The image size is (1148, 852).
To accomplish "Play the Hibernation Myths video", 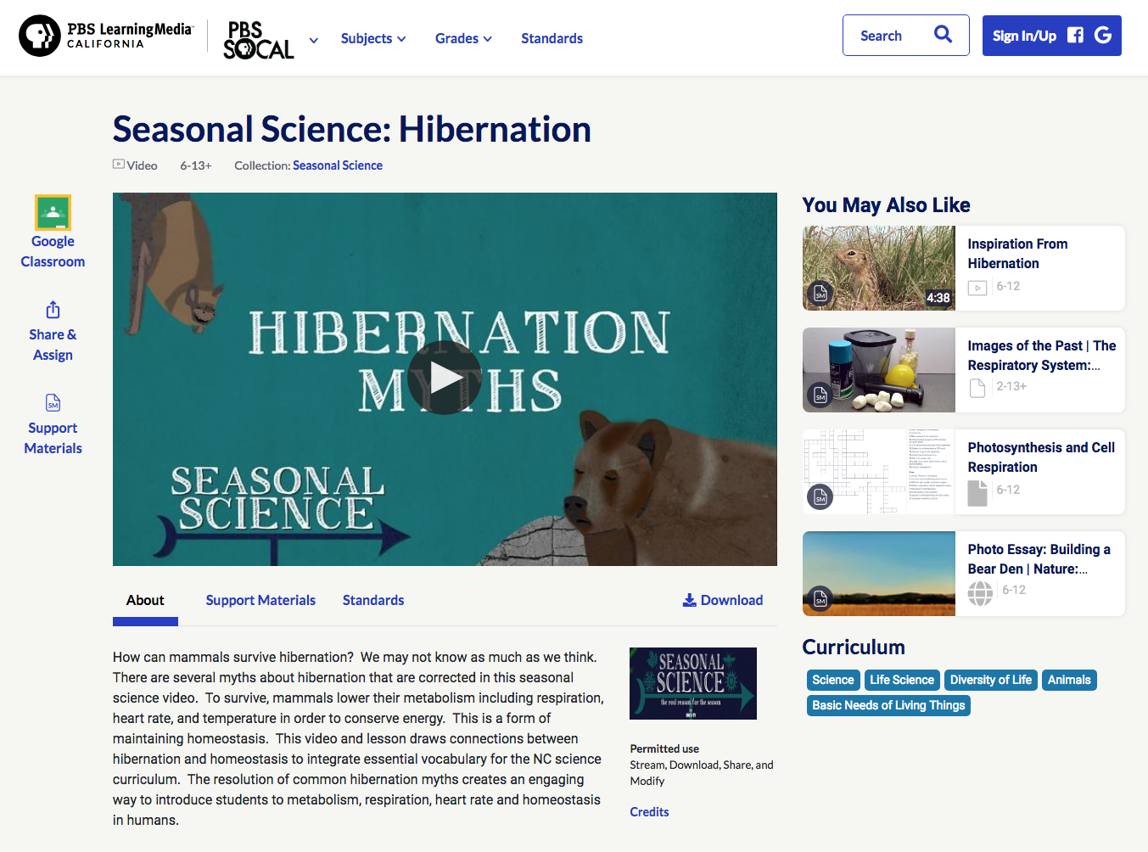I will 445,377.
